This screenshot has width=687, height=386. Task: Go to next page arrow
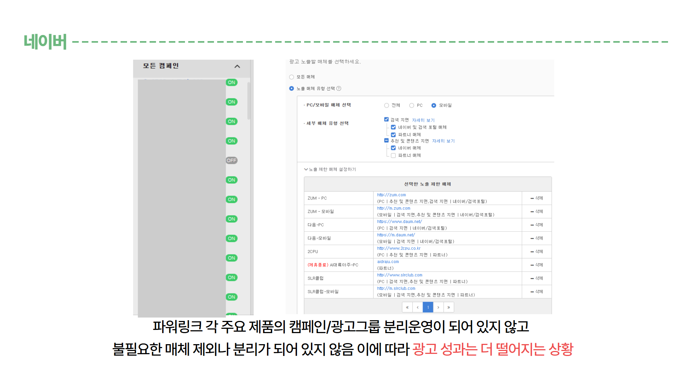click(438, 307)
